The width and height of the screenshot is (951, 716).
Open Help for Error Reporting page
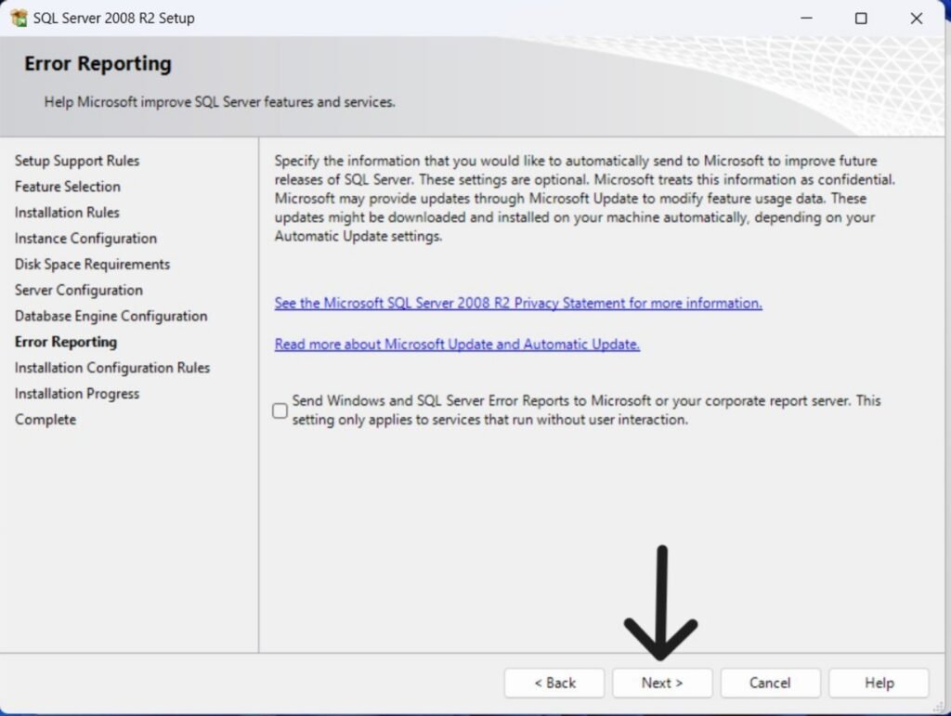click(879, 683)
